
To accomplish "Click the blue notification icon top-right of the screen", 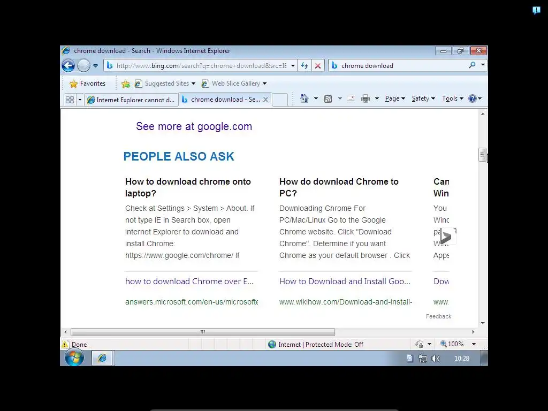I will point(536,10).
